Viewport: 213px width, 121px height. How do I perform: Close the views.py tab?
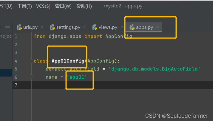[122, 27]
